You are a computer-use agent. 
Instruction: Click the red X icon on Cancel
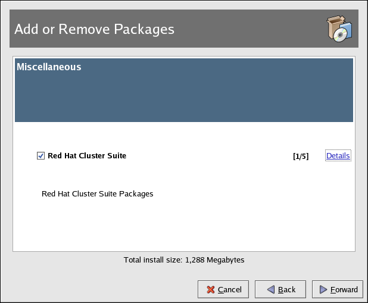click(210, 290)
